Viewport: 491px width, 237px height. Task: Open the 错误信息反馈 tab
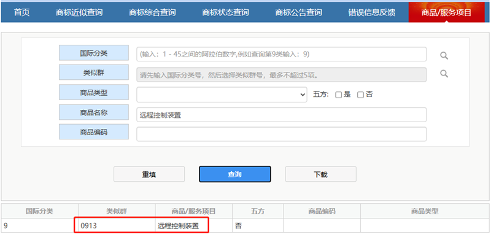tap(372, 12)
